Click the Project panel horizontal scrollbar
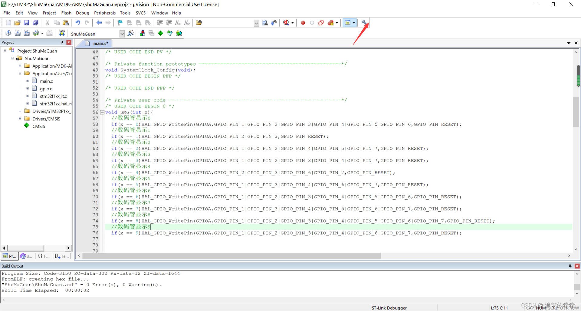 click(x=26, y=248)
